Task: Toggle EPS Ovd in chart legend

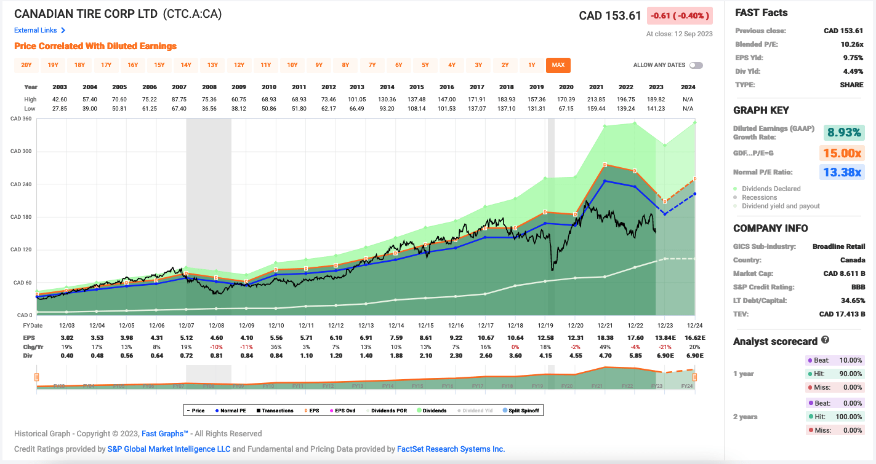Action: [x=342, y=411]
